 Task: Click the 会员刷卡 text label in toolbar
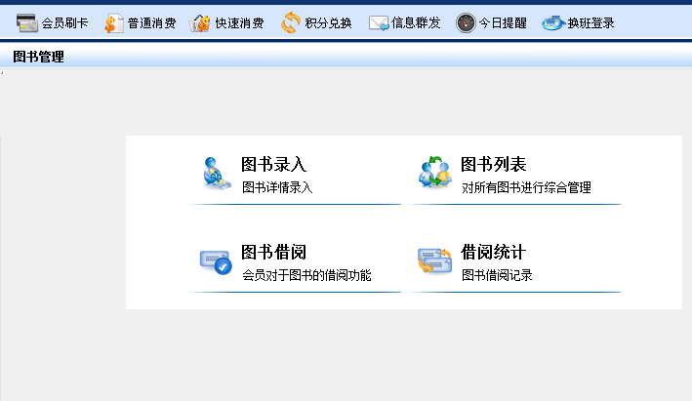(x=65, y=22)
